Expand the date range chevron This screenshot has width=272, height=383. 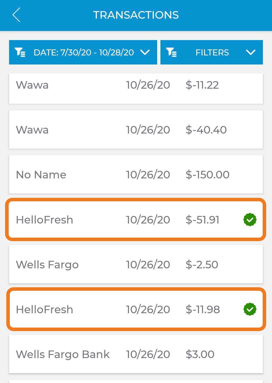[145, 52]
